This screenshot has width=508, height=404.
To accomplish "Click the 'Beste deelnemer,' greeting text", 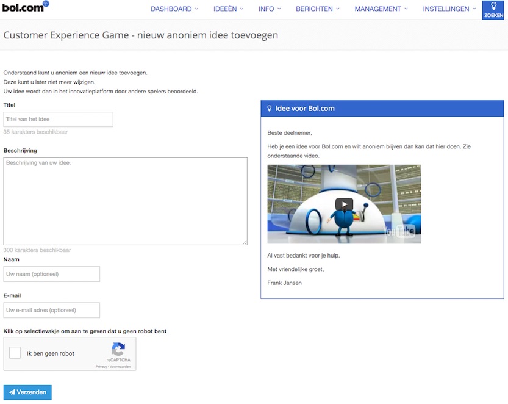I will pos(290,133).
